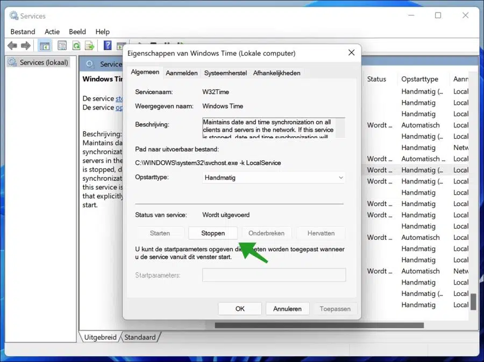
Task: Click the Onderbreken button
Action: coord(266,233)
